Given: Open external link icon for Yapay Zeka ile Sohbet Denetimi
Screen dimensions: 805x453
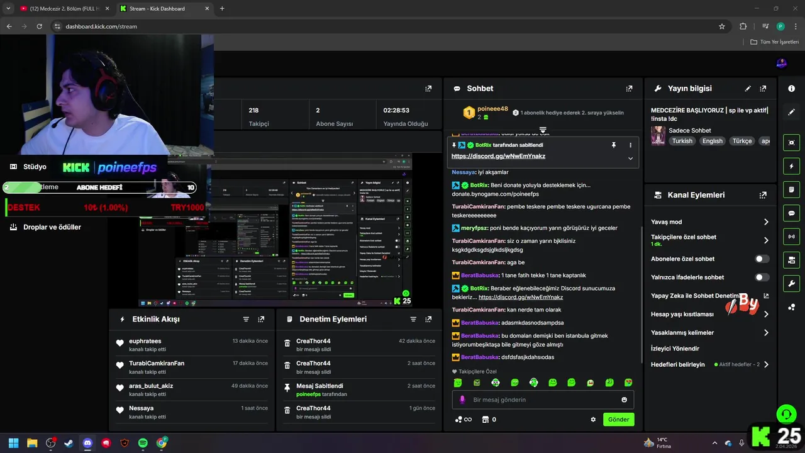Looking at the screenshot, I should 766,296.
